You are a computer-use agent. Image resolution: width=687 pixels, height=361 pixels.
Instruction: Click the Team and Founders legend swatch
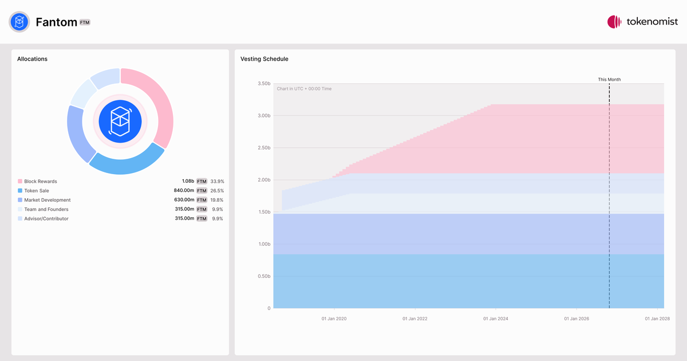pos(20,209)
